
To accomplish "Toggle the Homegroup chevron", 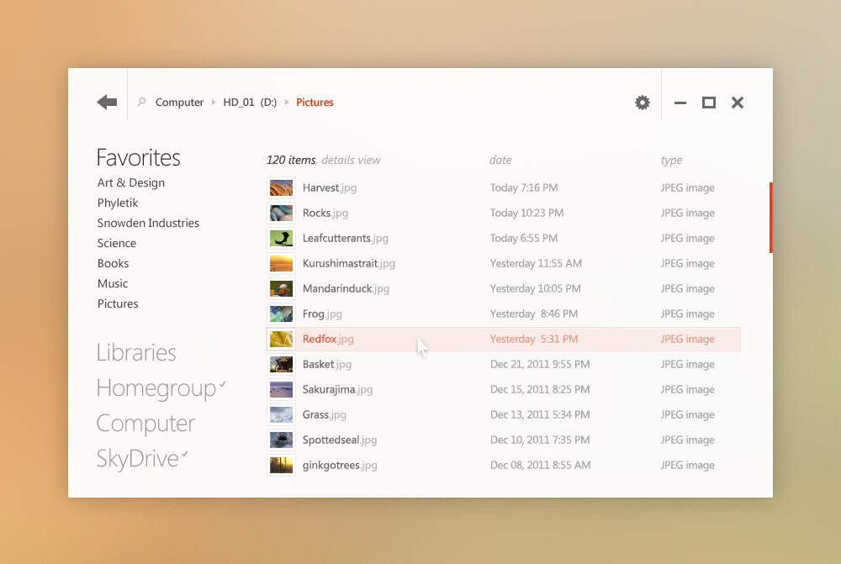I will tap(223, 385).
